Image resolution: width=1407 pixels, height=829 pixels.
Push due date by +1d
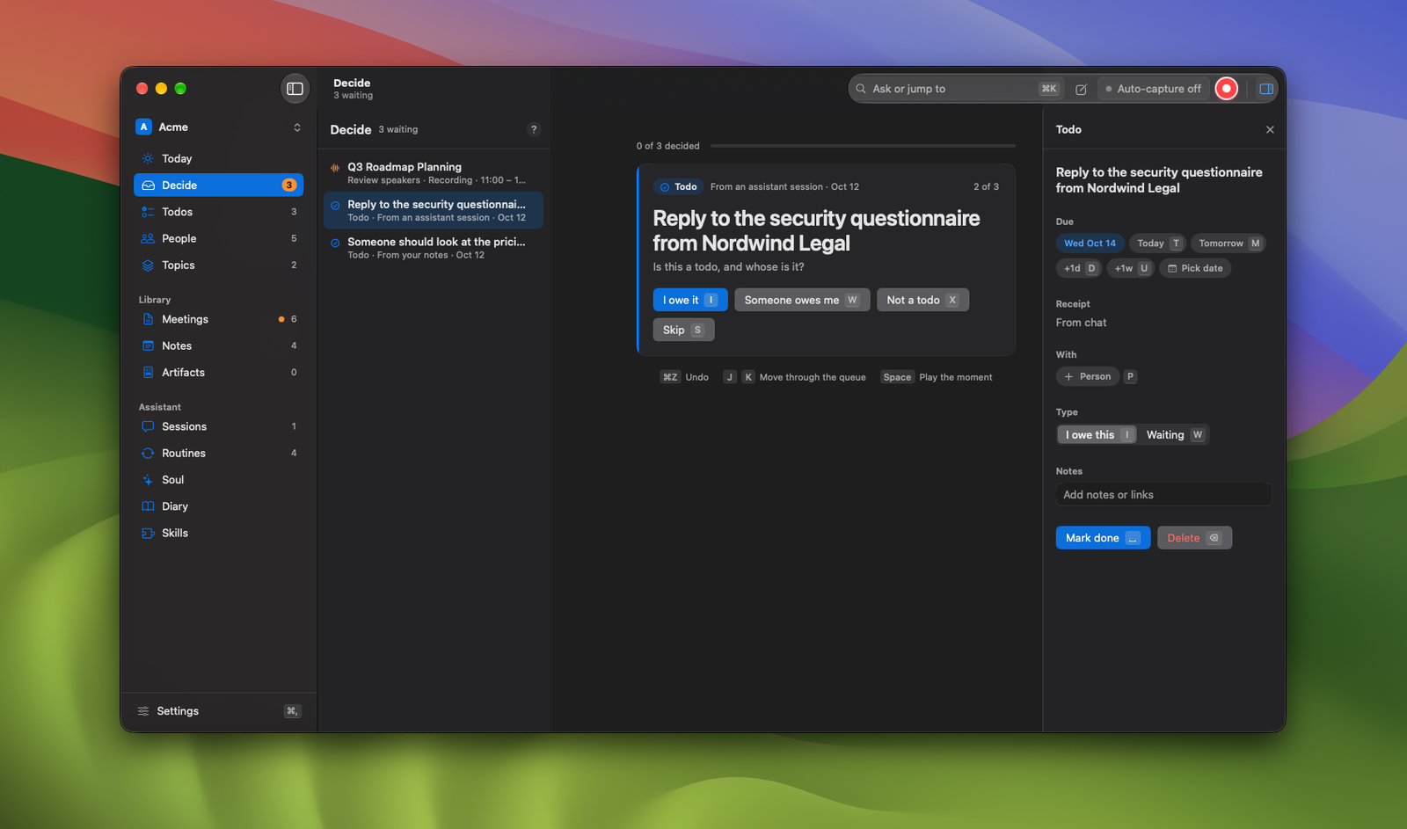click(1079, 268)
